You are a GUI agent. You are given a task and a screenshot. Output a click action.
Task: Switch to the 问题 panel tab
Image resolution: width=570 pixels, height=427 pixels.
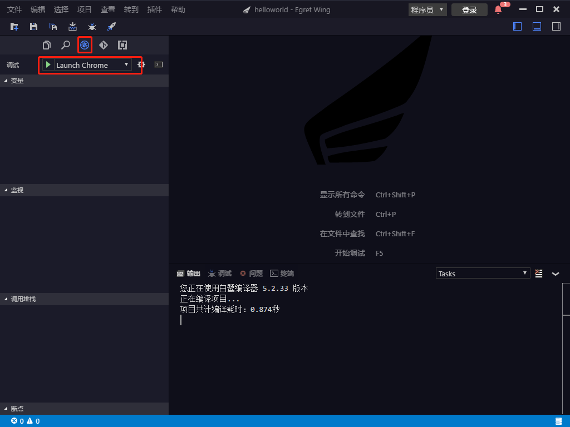tap(252, 274)
